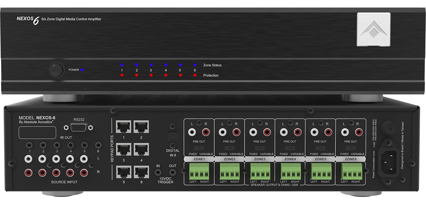Click IR OUT jack number 4
Screen dimensions: 426x204
[71, 145]
